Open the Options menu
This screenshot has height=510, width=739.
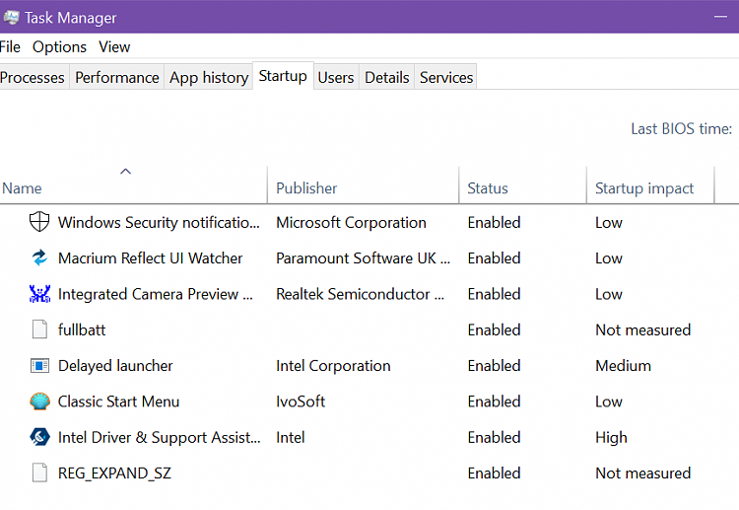pos(59,46)
